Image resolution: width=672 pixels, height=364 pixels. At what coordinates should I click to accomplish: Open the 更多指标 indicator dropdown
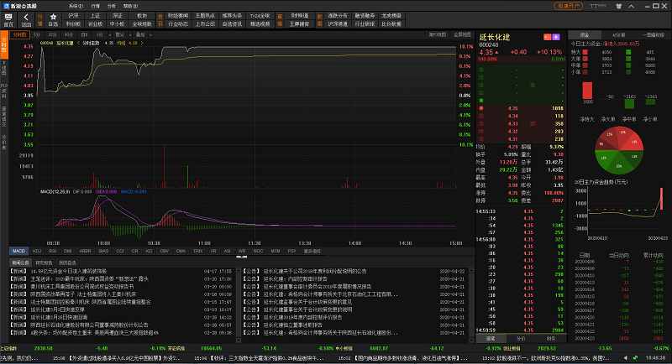click(x=312, y=251)
